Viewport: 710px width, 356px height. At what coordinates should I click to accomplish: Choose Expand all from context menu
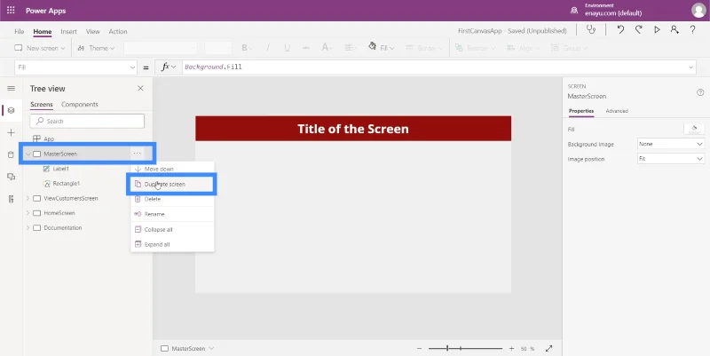coord(172,244)
